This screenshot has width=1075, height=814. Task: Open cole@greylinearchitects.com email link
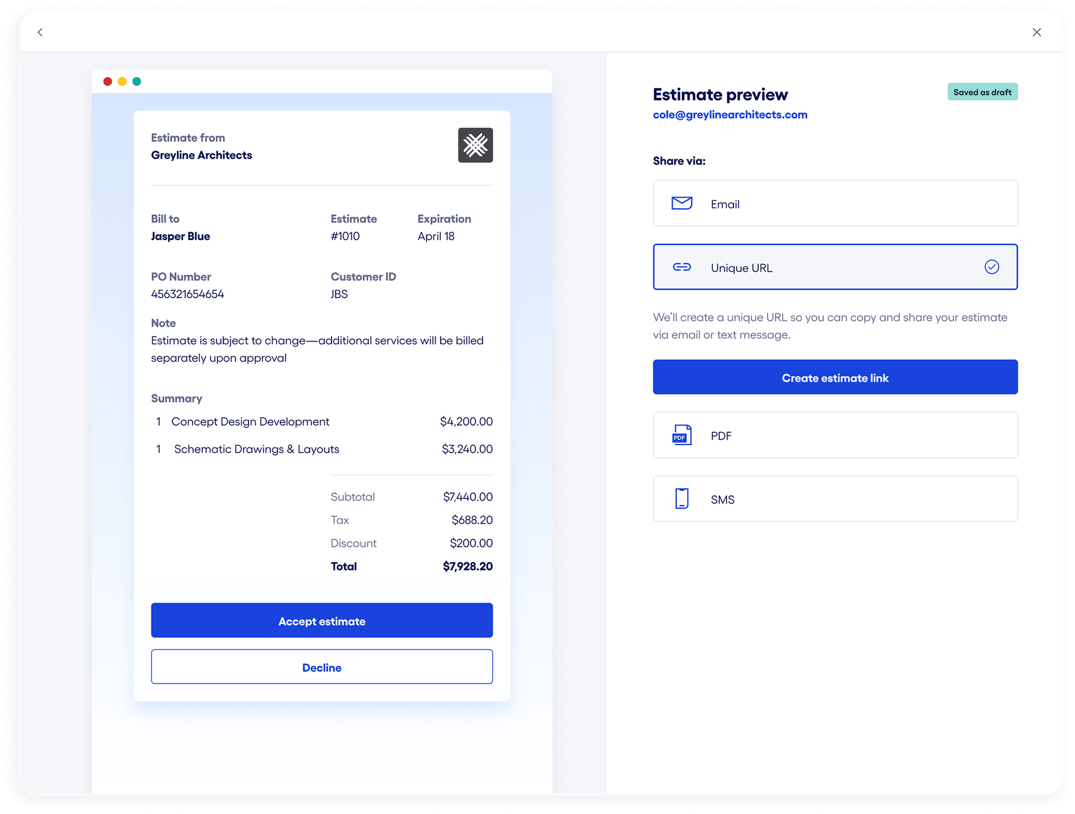730,115
